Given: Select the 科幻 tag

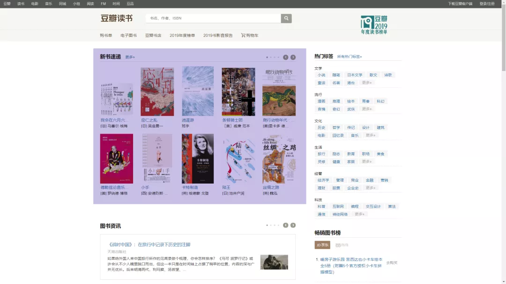Looking at the screenshot, I should pyautogui.click(x=380, y=101).
